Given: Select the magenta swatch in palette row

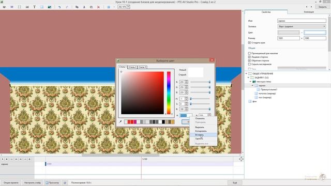Looking at the screenshot, I should [x=135, y=122].
